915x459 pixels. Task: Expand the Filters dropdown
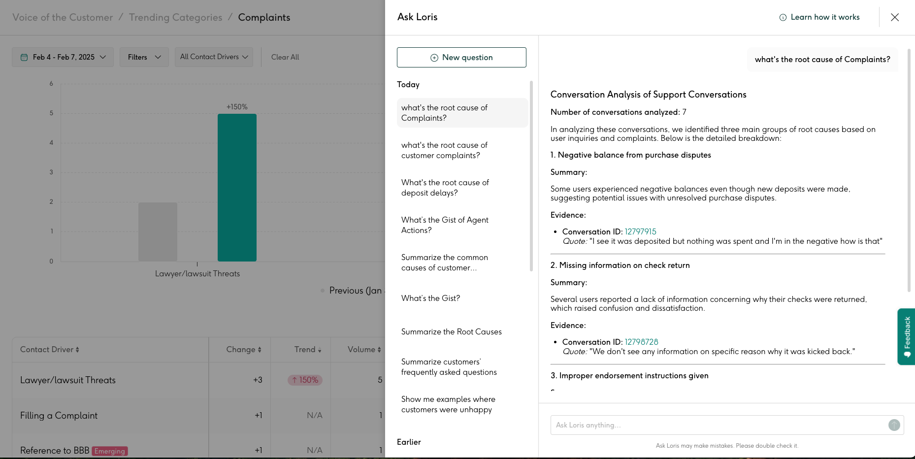(x=144, y=57)
